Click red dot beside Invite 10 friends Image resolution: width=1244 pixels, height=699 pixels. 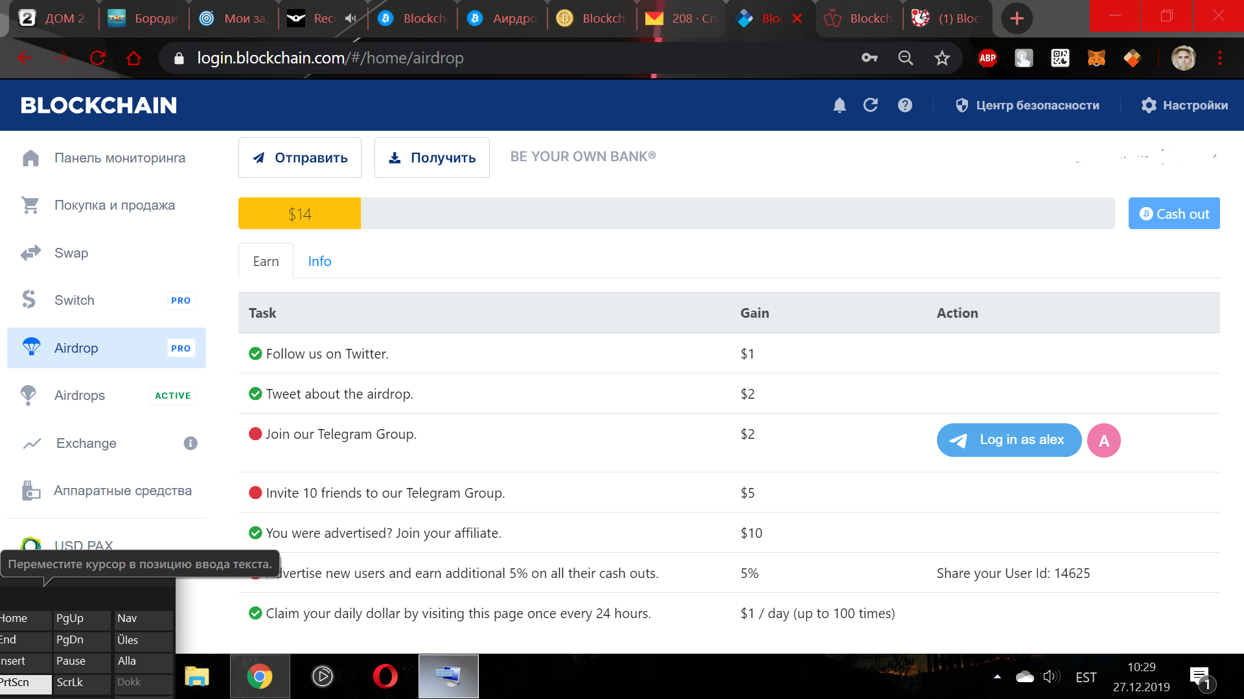(255, 493)
